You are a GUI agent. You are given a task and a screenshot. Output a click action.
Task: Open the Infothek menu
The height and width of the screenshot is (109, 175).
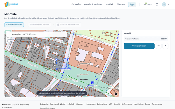pyautogui.click(x=109, y=4)
